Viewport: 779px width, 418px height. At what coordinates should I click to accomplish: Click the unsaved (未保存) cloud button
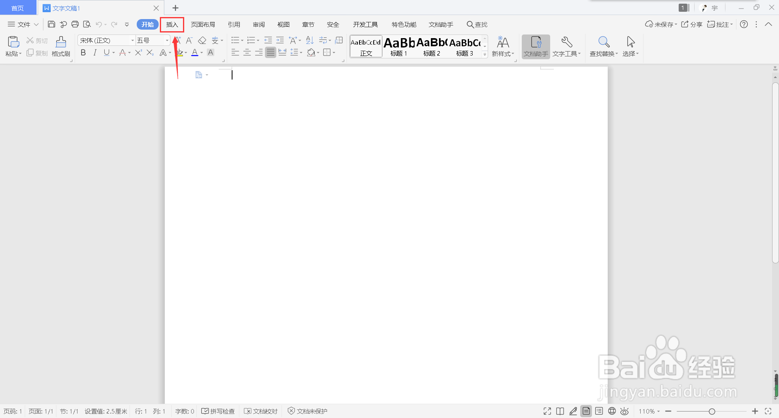(661, 24)
